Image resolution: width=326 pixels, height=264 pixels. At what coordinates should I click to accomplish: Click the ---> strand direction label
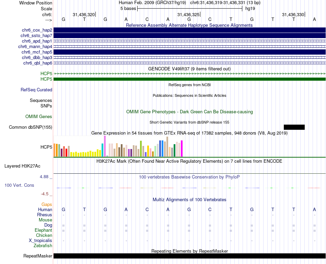point(49,20)
